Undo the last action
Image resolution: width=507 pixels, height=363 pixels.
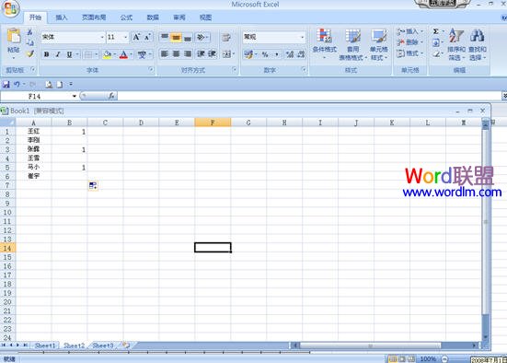click(x=17, y=85)
